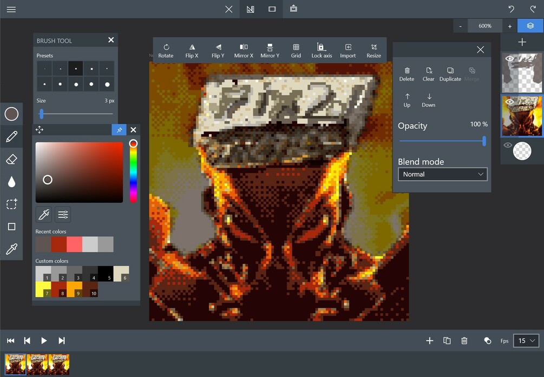This screenshot has width=544, height=377.
Task: Click the brush Size slider handle
Action: 41,114
